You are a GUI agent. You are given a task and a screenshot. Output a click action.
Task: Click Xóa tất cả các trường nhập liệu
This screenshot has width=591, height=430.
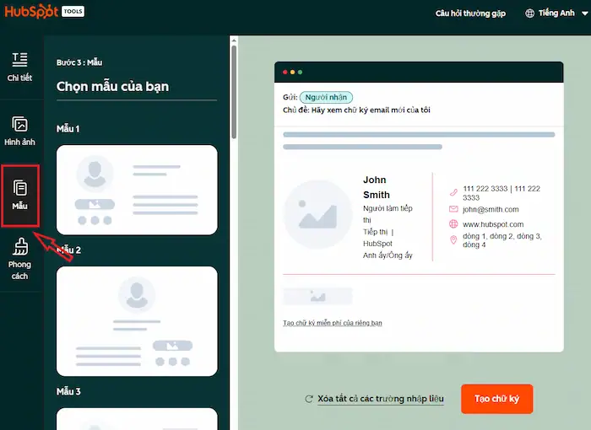coord(381,399)
